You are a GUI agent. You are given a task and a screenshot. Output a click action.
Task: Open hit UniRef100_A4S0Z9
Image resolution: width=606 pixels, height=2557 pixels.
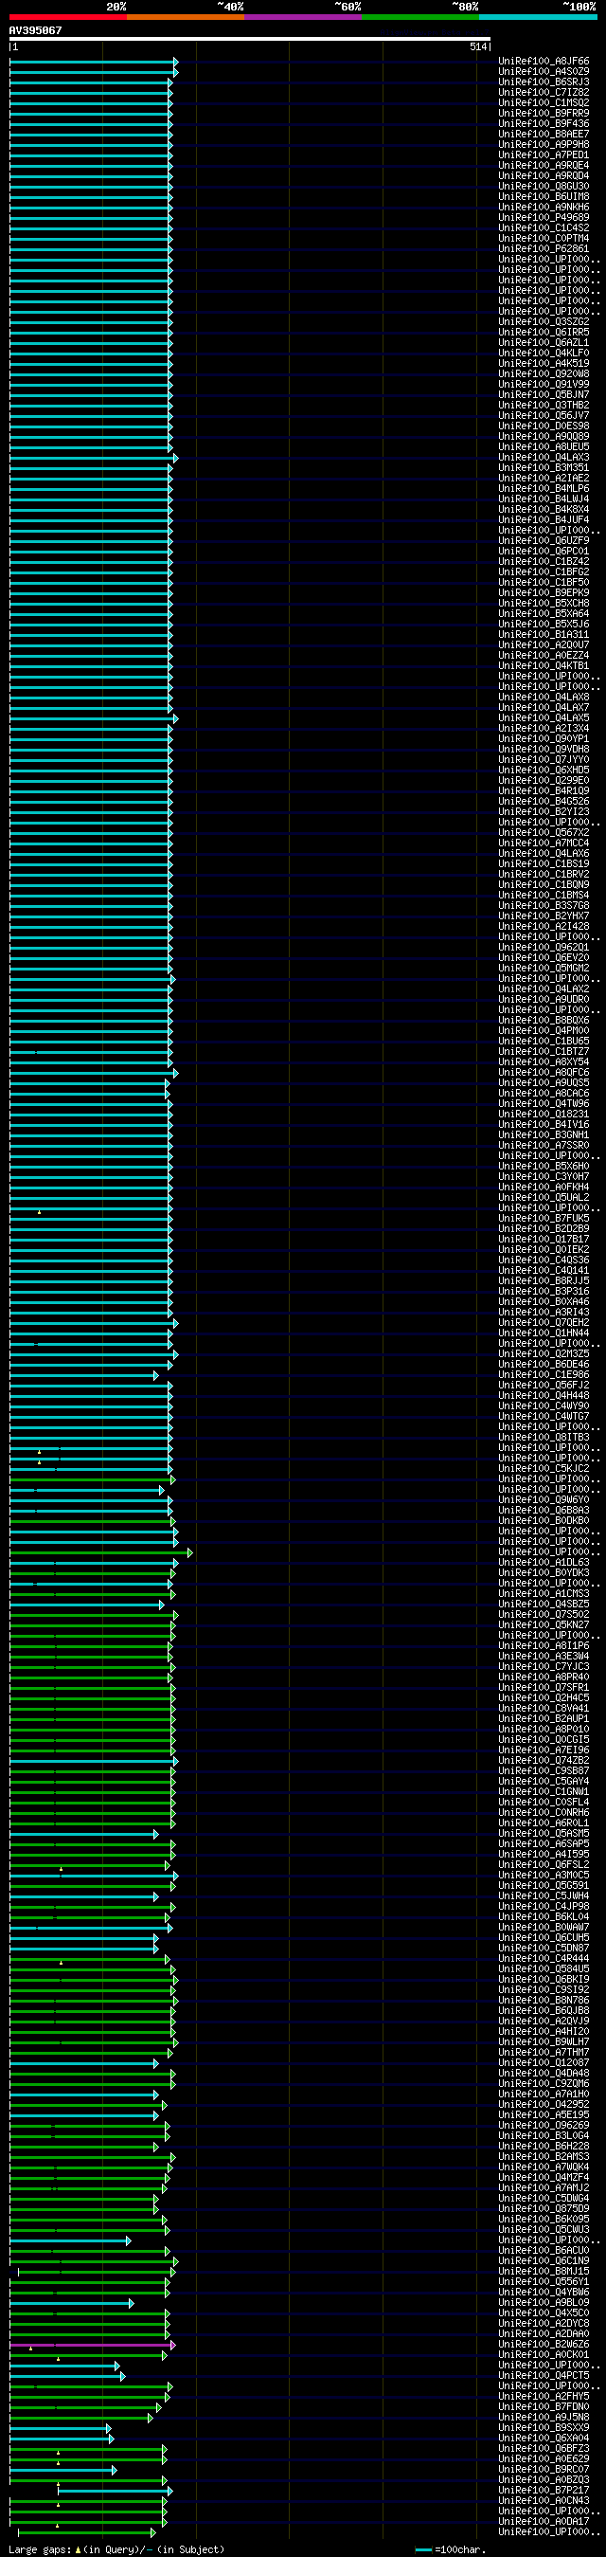544,71
